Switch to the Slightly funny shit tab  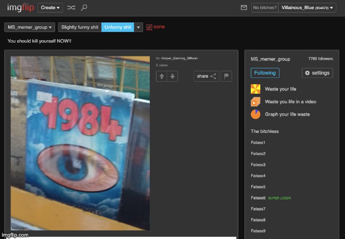[x=79, y=27]
